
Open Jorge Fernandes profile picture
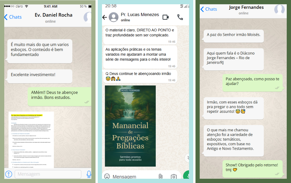(279, 10)
